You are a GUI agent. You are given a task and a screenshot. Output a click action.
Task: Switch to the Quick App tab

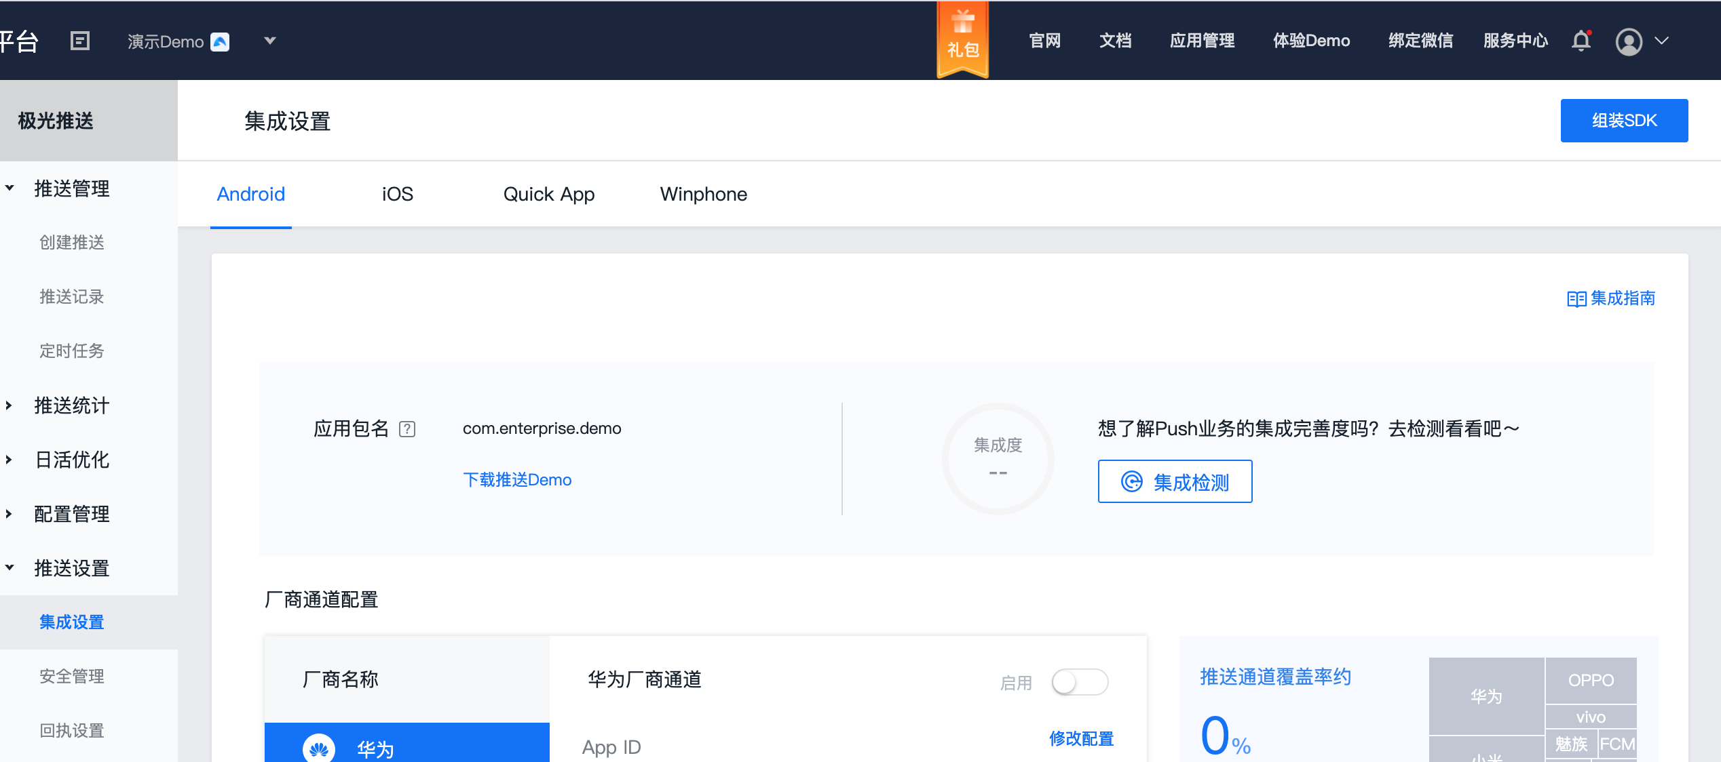(548, 195)
